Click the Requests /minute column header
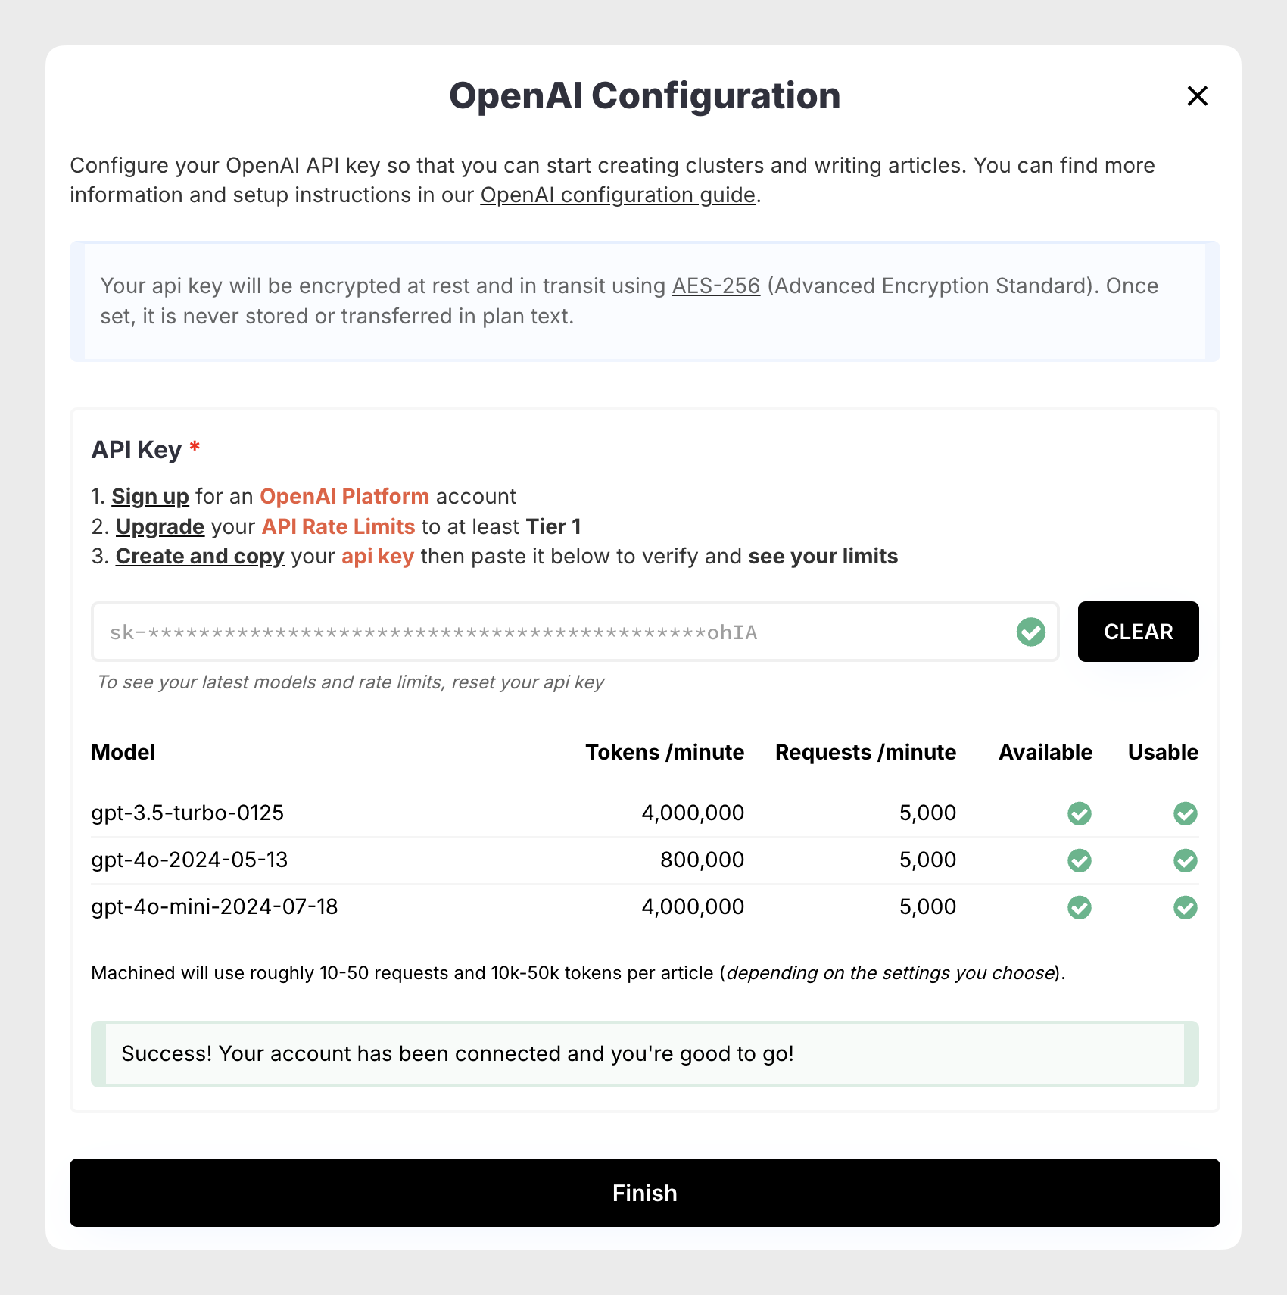1287x1295 pixels. pos(865,753)
